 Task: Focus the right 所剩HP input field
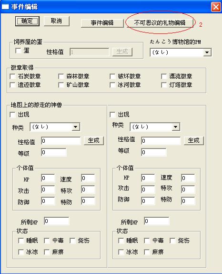pyautogui.click(x=156, y=221)
